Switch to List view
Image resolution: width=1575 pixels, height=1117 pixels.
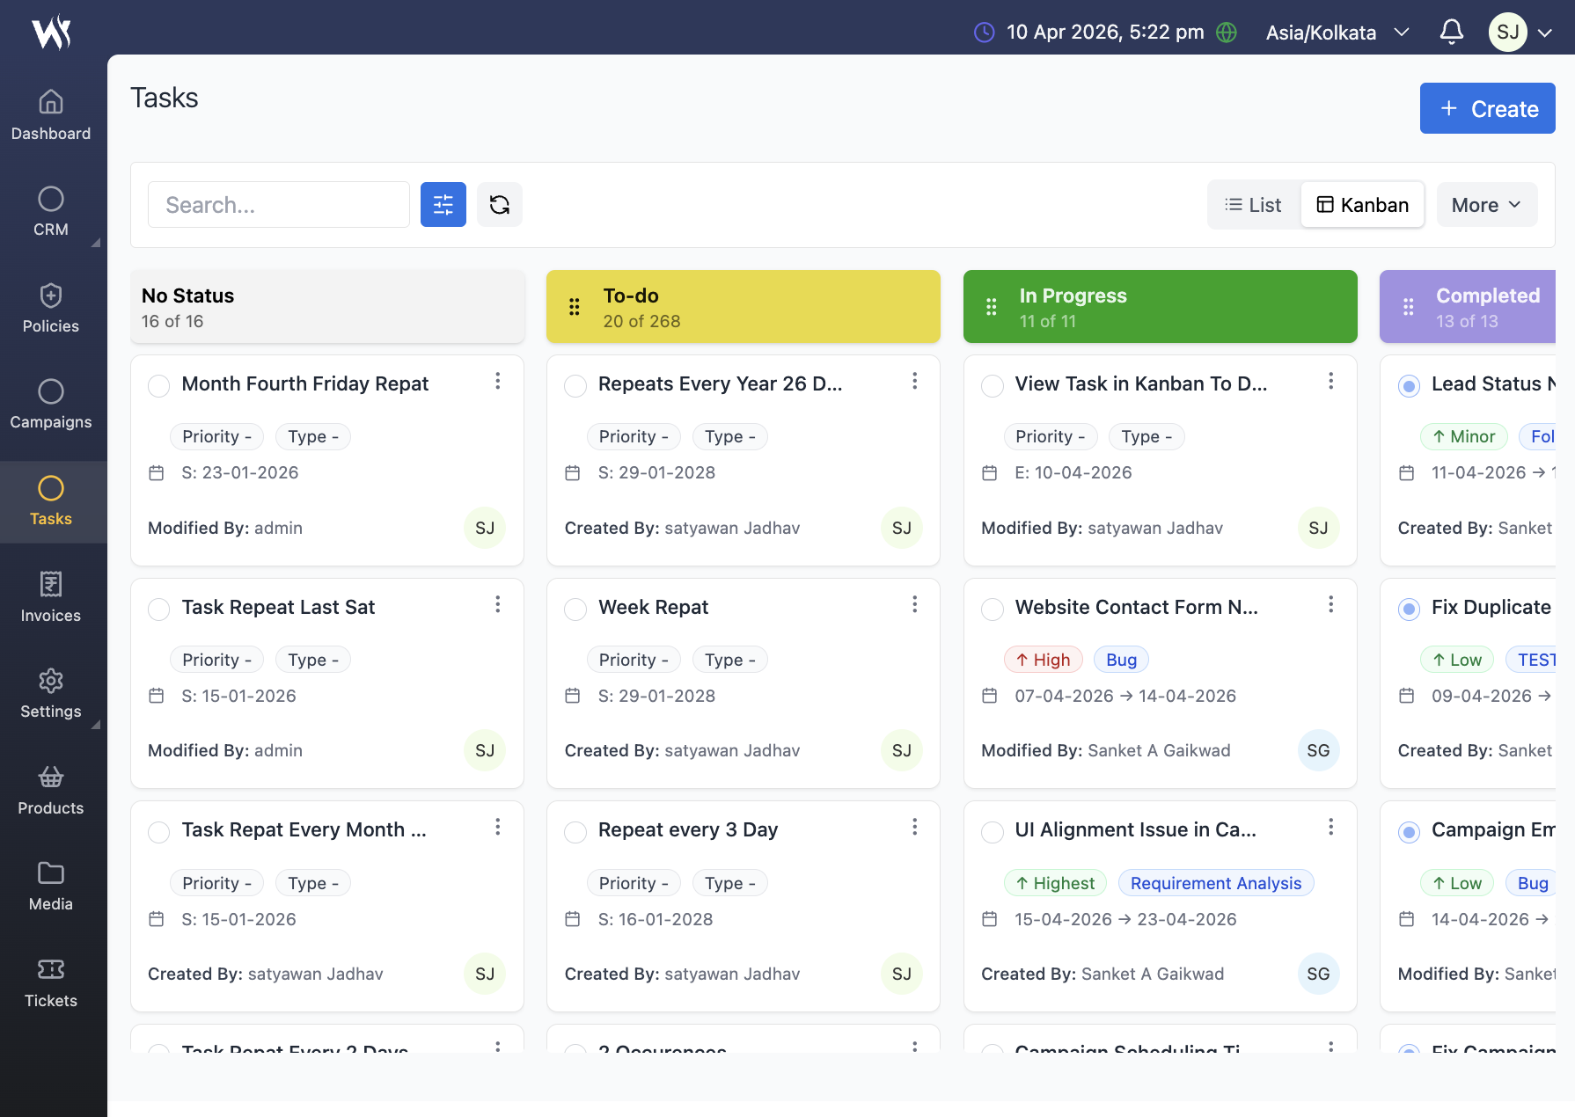(1253, 205)
